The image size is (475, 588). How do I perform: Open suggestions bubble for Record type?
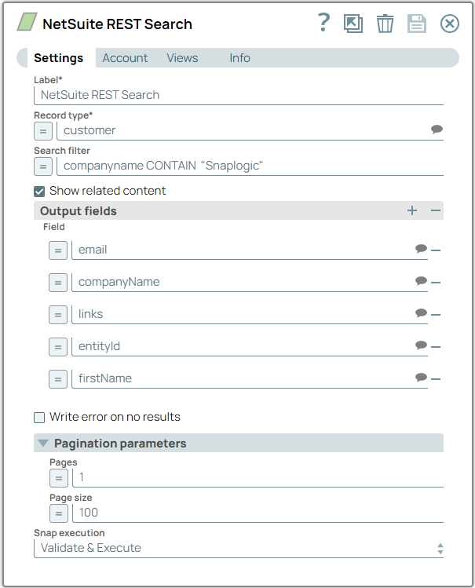click(x=437, y=130)
